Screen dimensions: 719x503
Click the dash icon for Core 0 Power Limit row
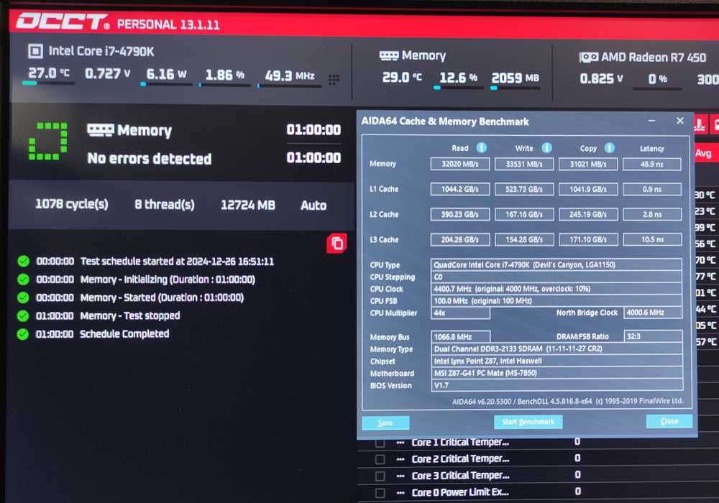pos(400,493)
